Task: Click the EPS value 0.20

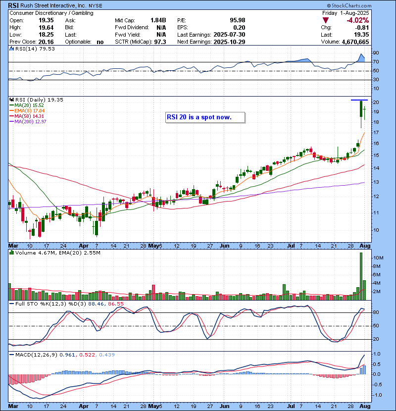Action: [x=239, y=28]
